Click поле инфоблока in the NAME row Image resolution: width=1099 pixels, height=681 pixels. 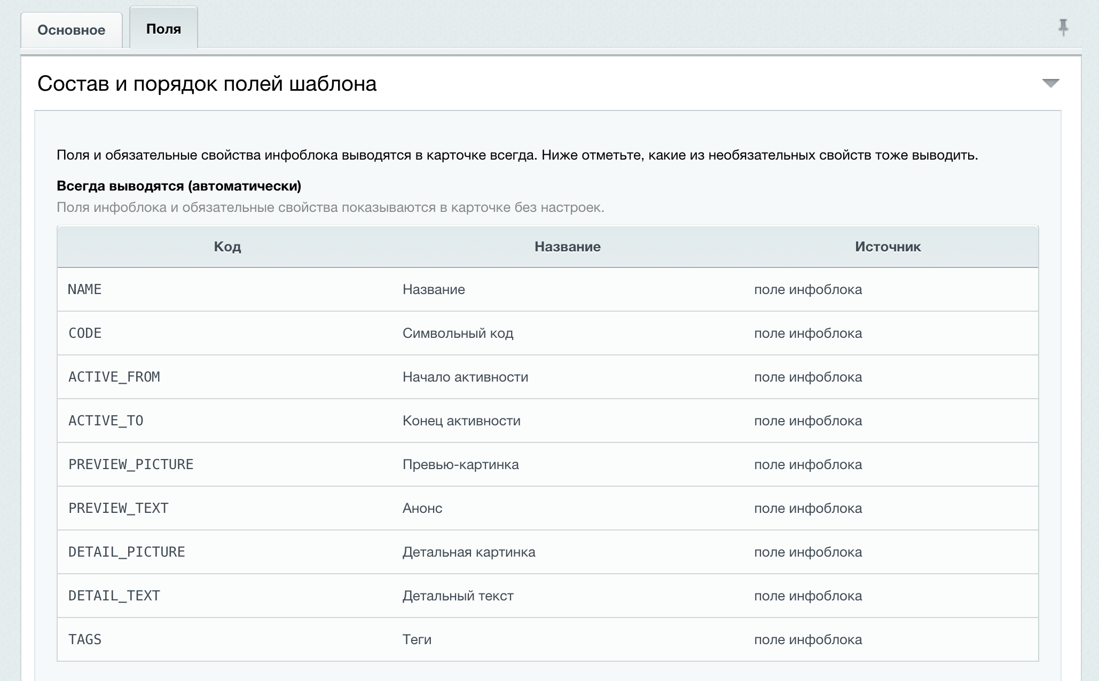click(x=808, y=289)
